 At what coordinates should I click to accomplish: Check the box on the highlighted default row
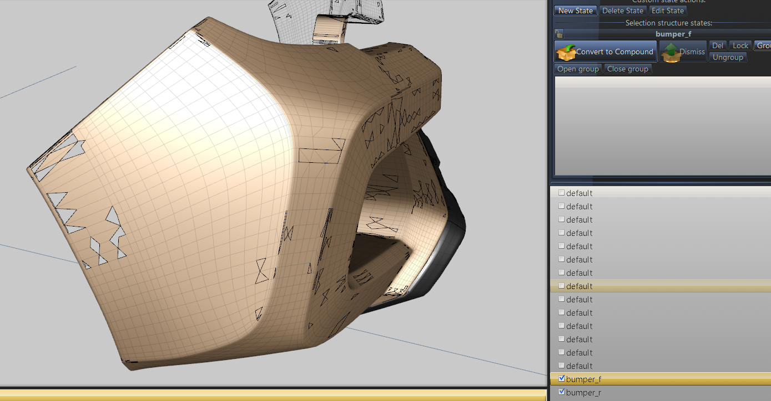[562, 286]
